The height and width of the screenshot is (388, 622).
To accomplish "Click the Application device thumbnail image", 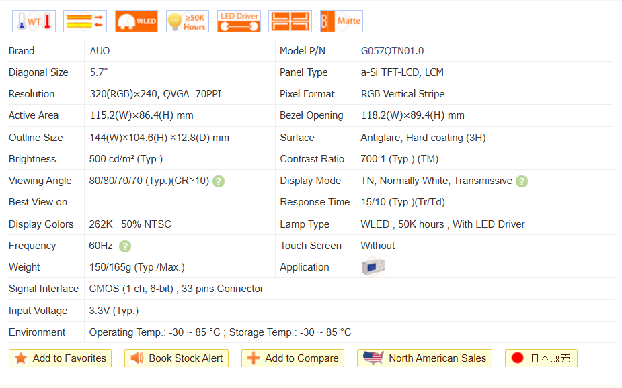I will tap(373, 267).
